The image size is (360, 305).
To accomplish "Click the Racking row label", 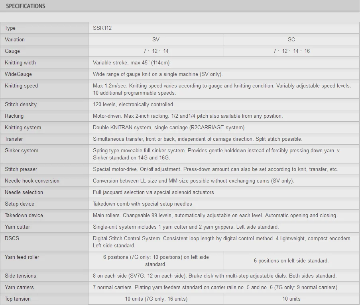I will 14,116.
